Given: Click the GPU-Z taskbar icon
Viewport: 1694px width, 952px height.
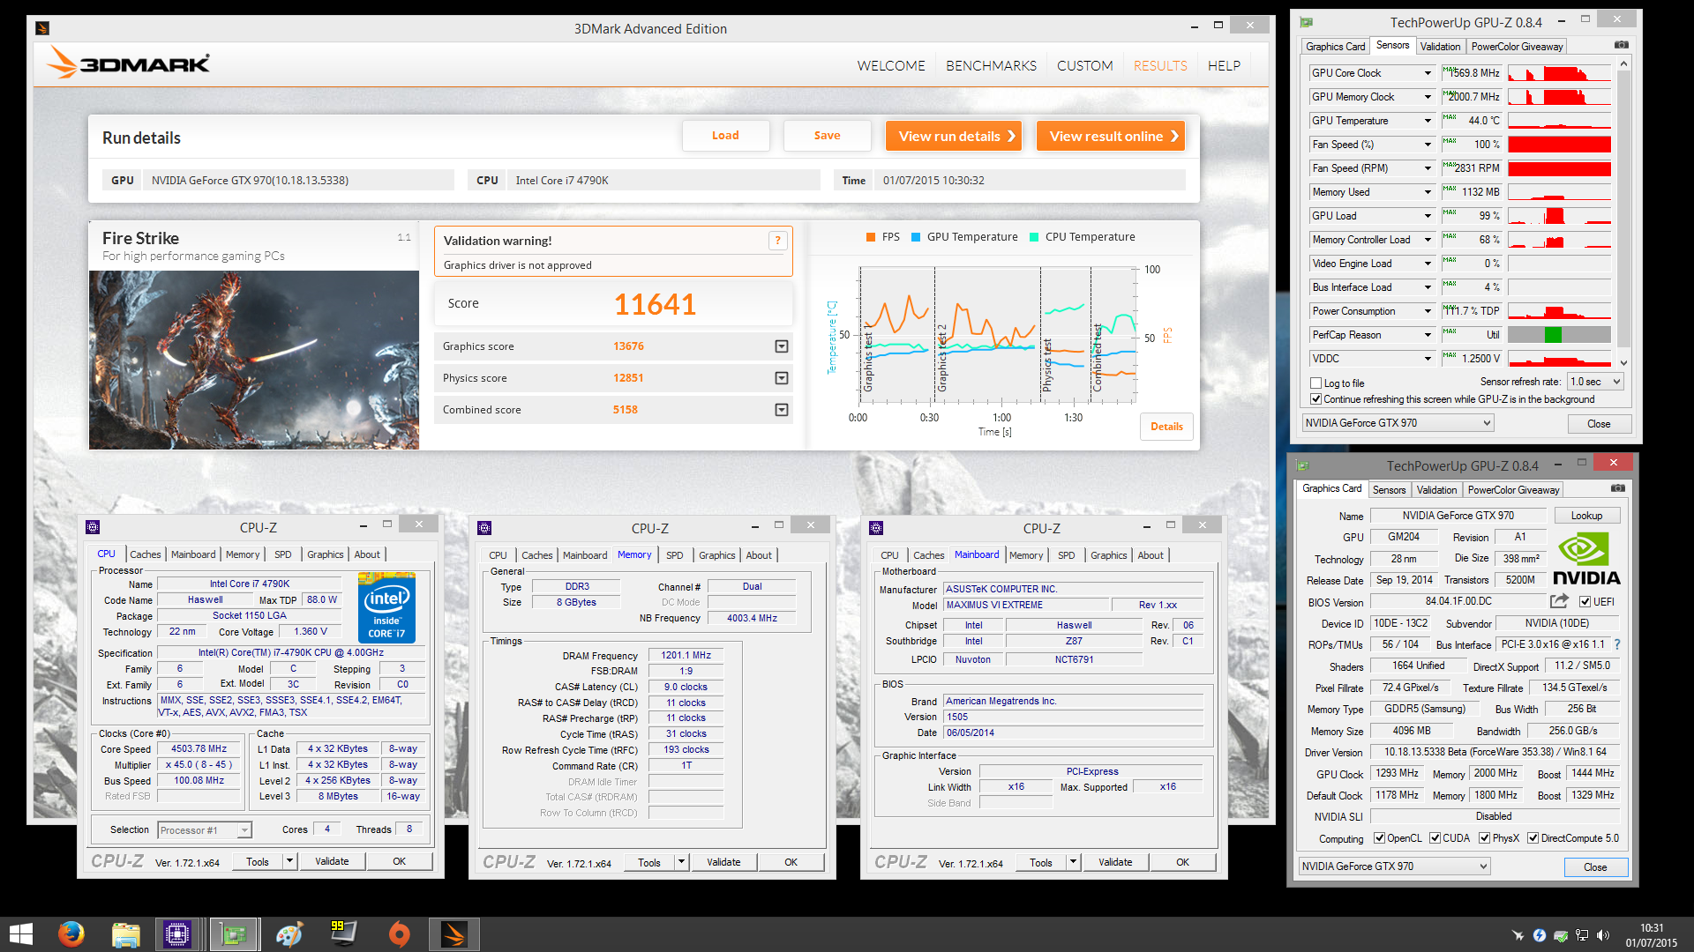Looking at the screenshot, I should 233,934.
